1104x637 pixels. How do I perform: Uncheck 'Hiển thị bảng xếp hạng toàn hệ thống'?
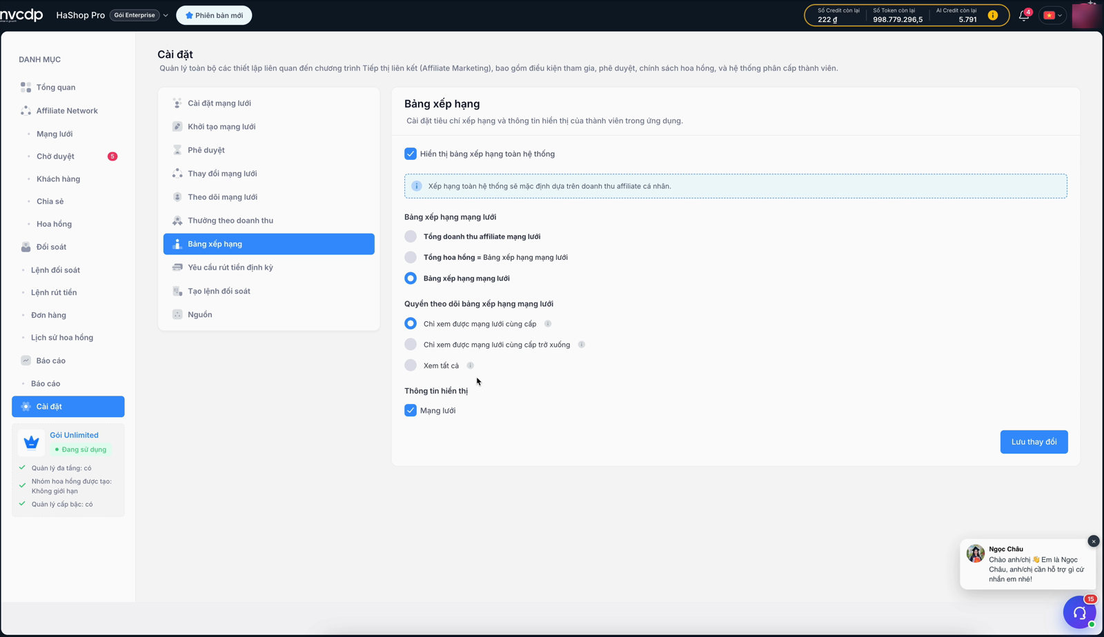point(411,154)
